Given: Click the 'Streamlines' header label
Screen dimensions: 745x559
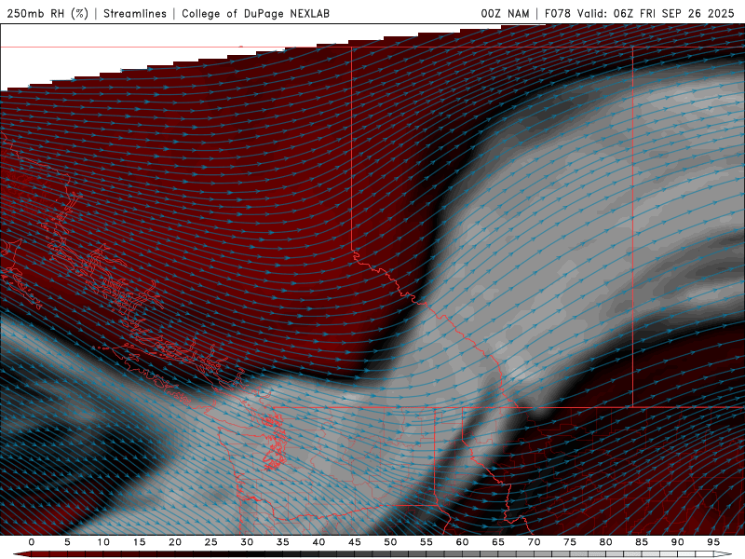Looking at the screenshot, I should 135,13.
